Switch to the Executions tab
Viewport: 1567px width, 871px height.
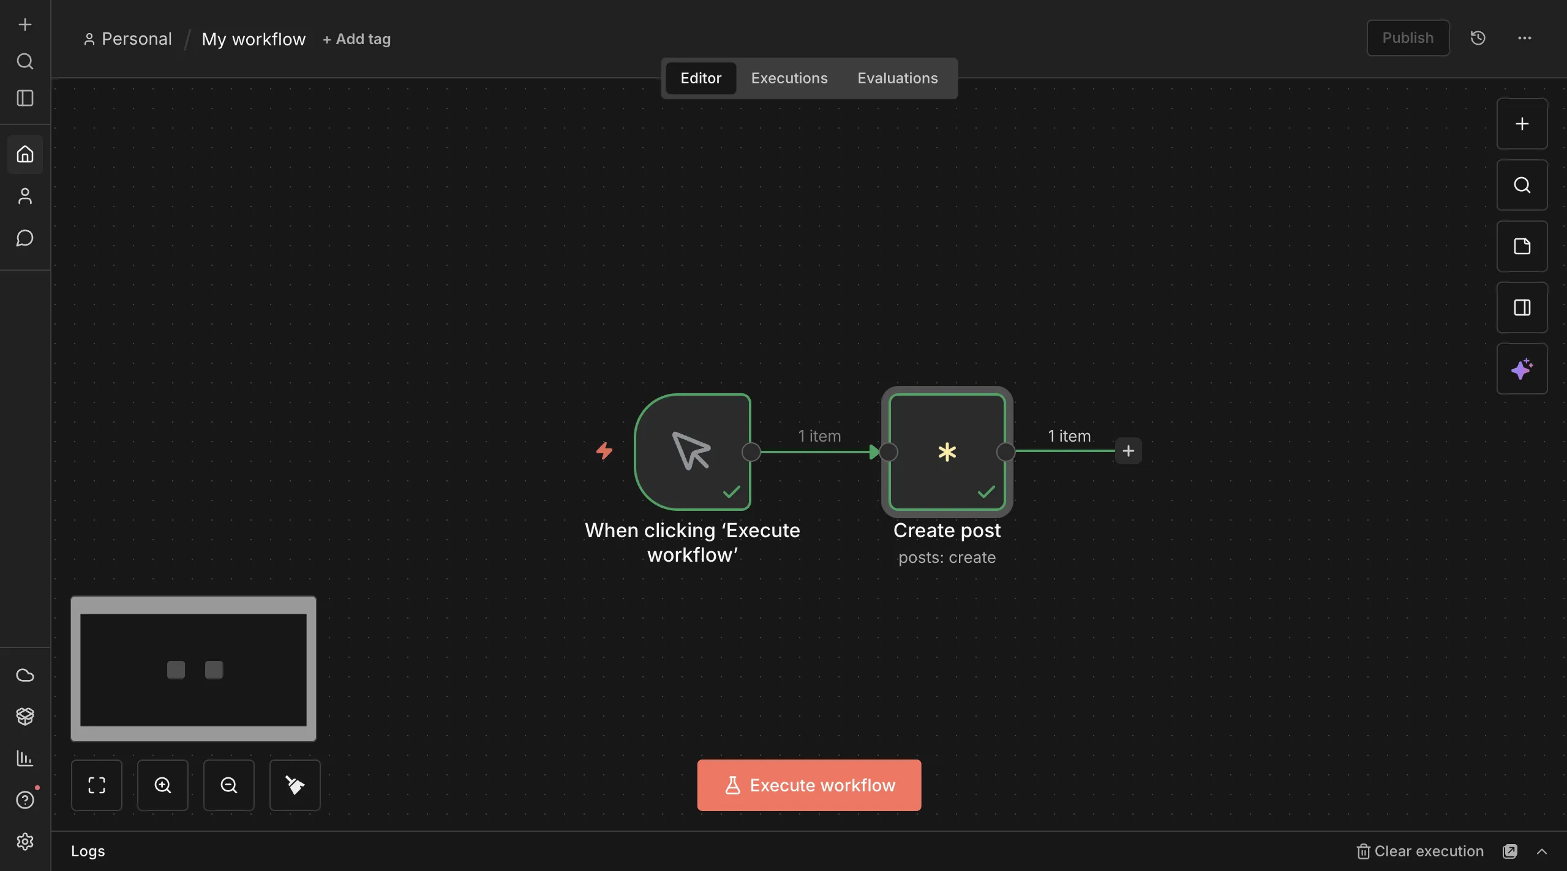tap(788, 78)
